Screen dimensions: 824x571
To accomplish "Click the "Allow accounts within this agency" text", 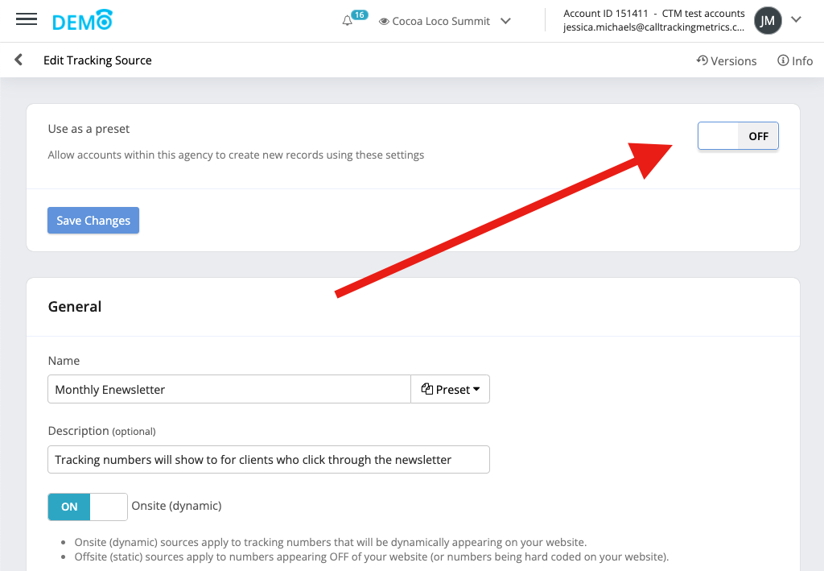I will (236, 155).
